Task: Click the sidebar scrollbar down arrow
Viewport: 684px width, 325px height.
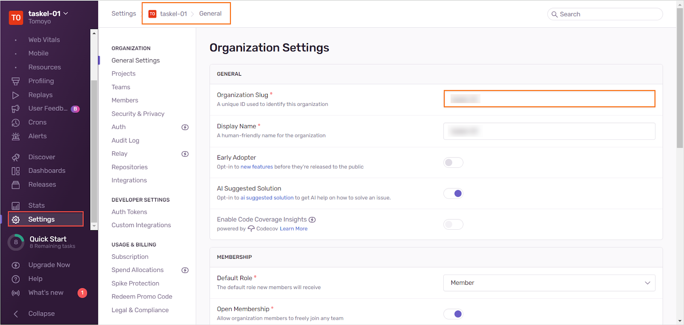Action: pyautogui.click(x=94, y=226)
